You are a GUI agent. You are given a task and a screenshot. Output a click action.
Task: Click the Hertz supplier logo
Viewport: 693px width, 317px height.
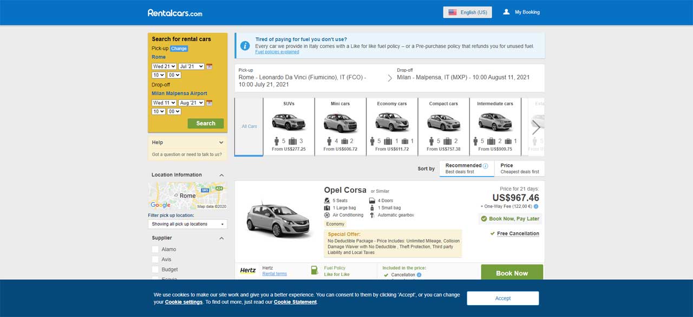click(x=248, y=271)
